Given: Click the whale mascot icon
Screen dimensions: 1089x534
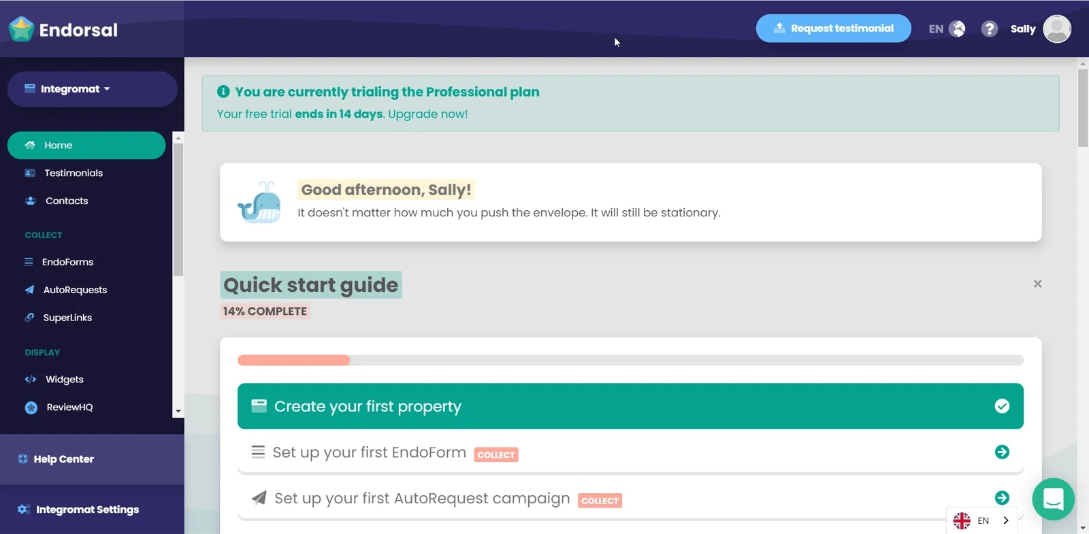Looking at the screenshot, I should pyautogui.click(x=259, y=202).
